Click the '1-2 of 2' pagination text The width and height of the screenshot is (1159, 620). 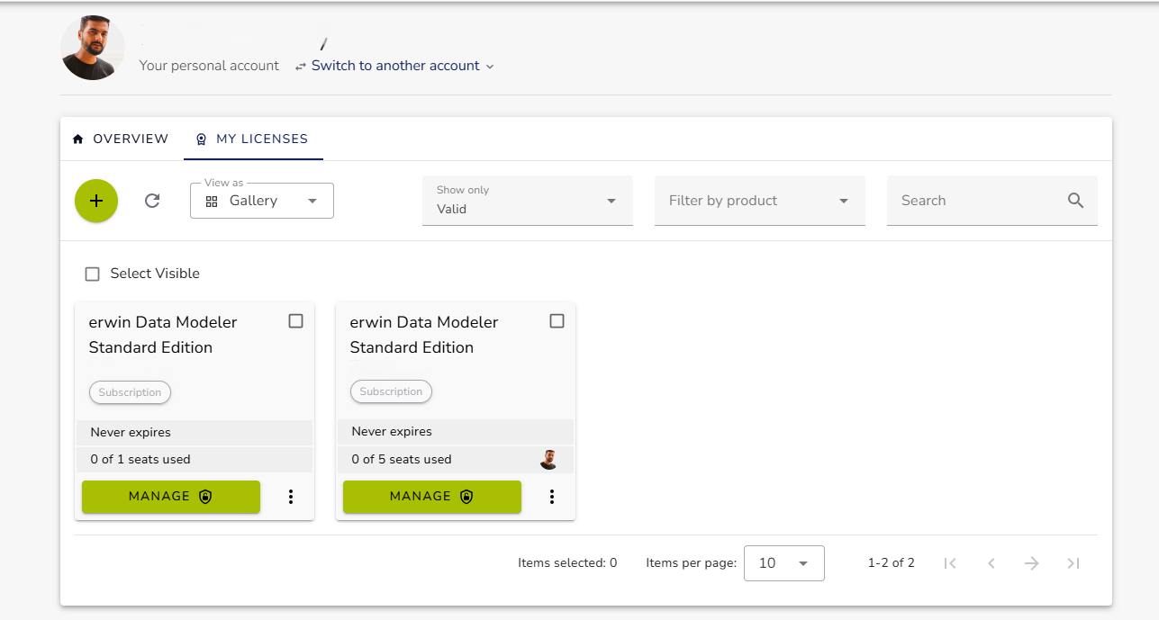[892, 563]
